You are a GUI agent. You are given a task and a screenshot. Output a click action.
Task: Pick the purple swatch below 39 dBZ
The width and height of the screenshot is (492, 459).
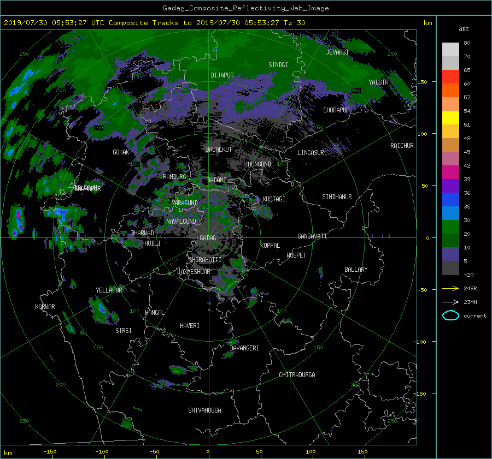click(450, 186)
